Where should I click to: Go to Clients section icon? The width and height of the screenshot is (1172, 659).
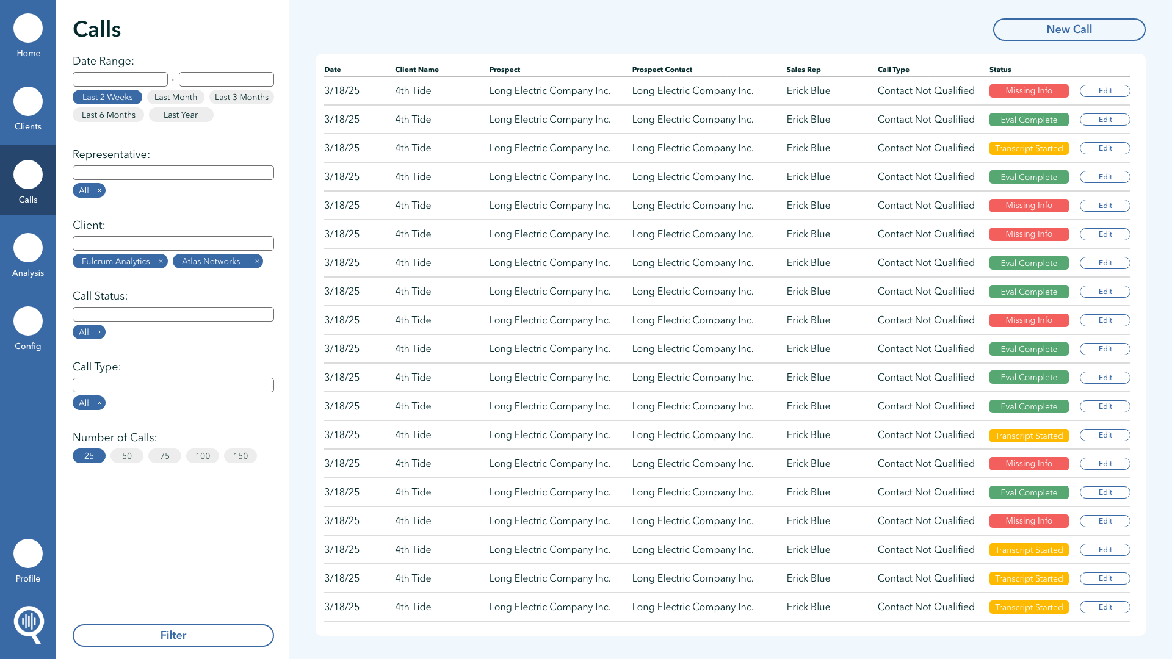click(28, 102)
